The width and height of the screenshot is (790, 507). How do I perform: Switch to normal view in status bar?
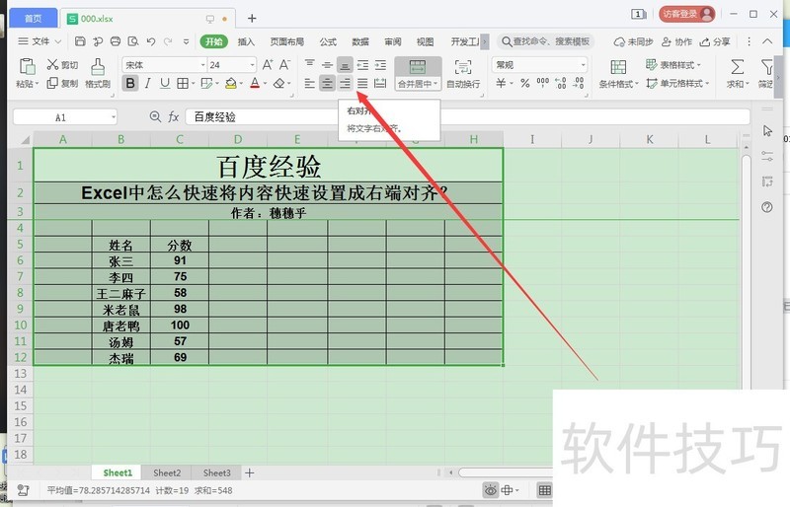pyautogui.click(x=545, y=490)
